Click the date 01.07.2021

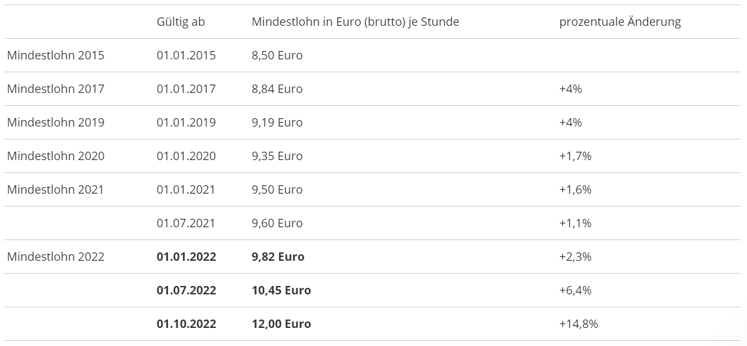point(186,223)
